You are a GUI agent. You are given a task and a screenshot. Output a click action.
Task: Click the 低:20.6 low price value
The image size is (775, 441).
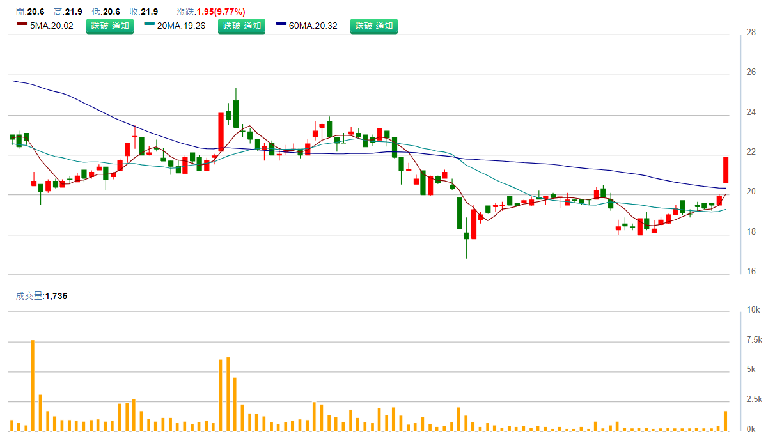(x=106, y=12)
